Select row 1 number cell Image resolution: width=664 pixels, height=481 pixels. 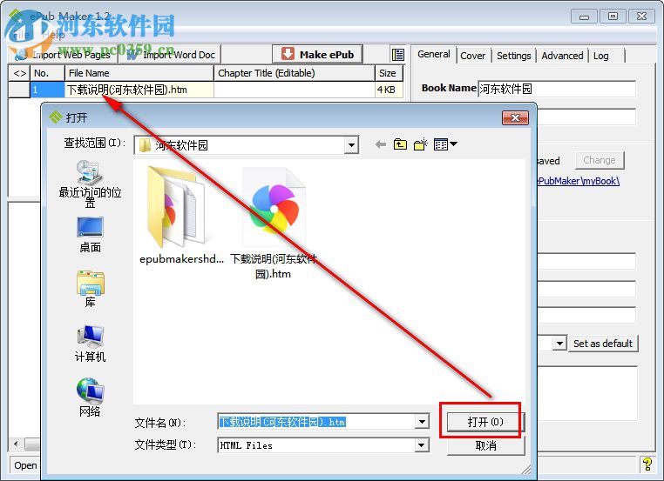[x=47, y=90]
